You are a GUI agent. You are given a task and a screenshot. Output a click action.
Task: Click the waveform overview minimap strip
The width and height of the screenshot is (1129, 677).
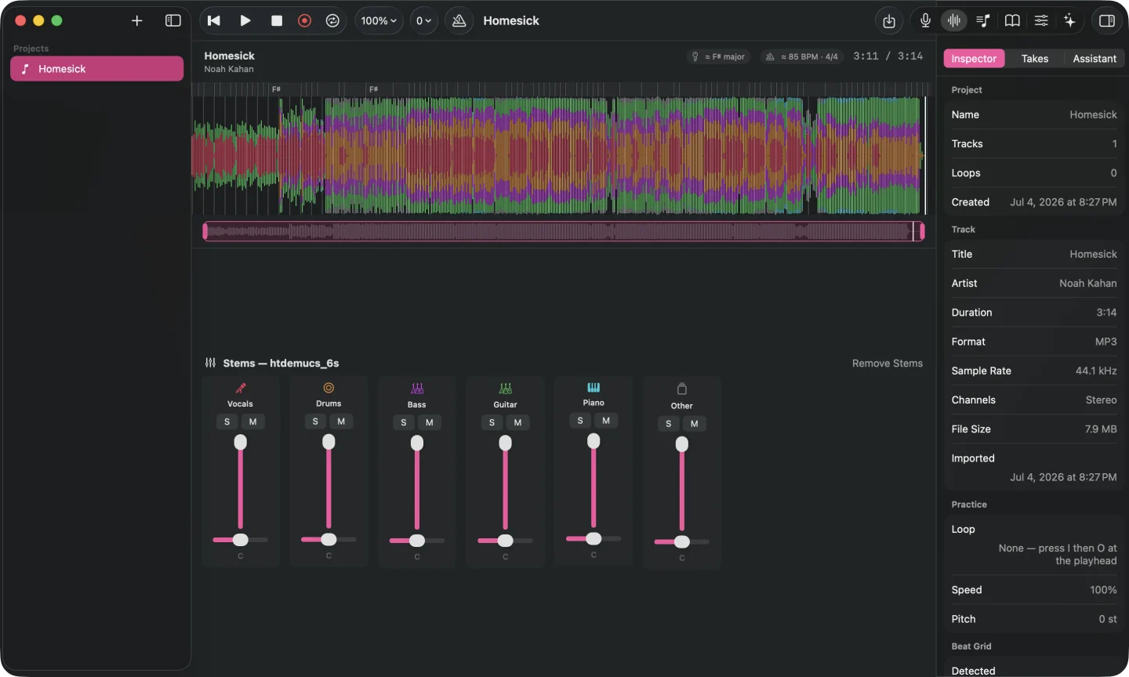point(564,231)
